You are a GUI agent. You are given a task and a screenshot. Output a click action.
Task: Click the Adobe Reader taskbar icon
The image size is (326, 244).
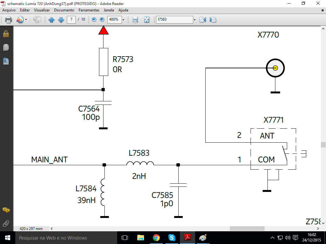[187, 238]
